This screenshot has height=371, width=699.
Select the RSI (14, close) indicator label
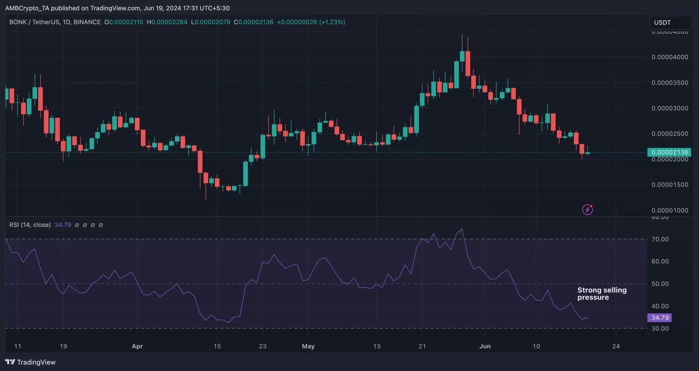click(x=30, y=225)
